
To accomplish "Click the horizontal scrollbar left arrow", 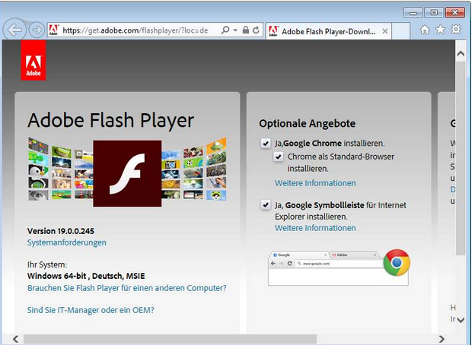I will coord(16,339).
